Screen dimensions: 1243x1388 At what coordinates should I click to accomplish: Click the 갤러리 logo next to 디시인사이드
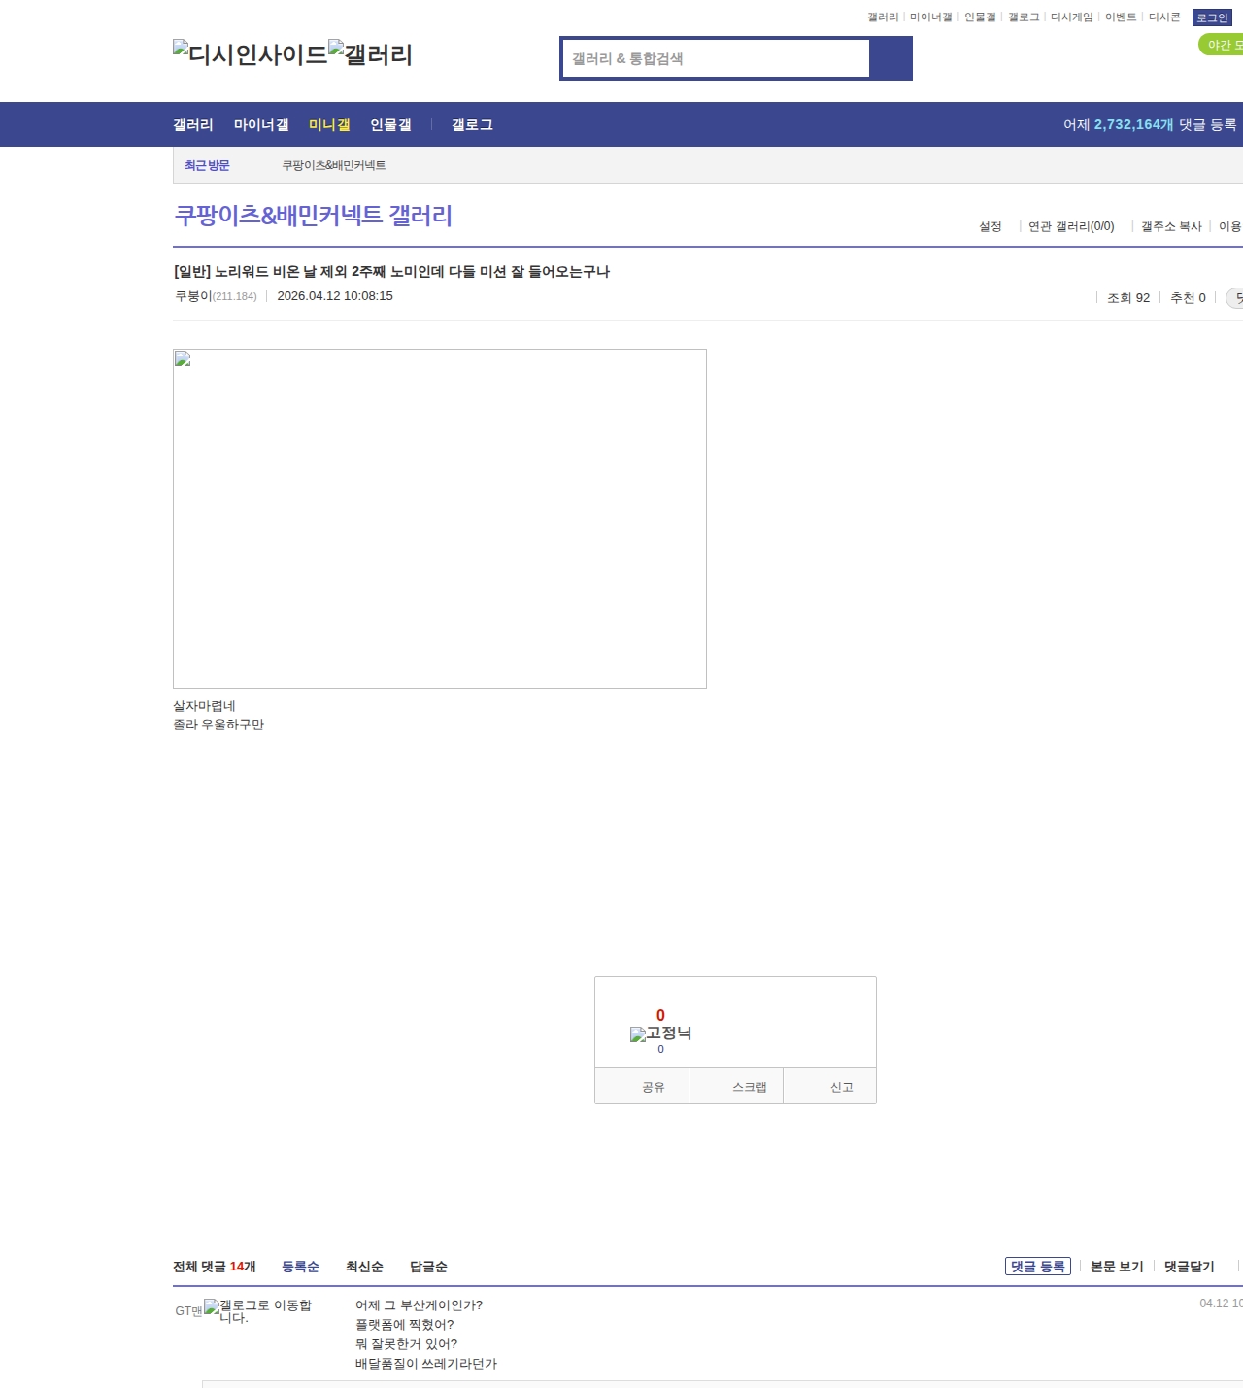point(370,54)
